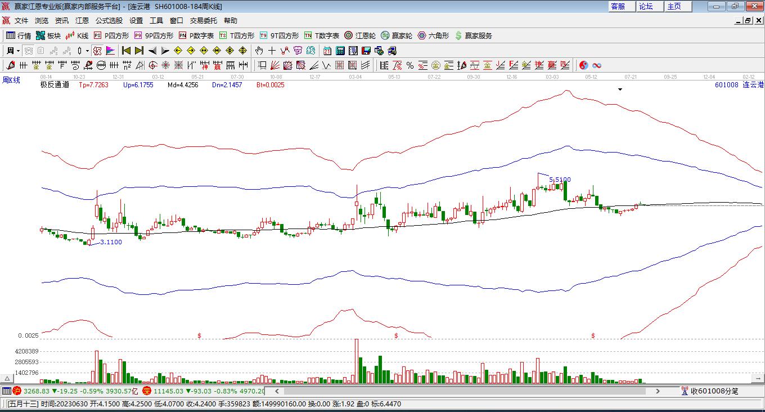Open the 周 period dropdown
Screen dimensions: 765x412
[13, 51]
